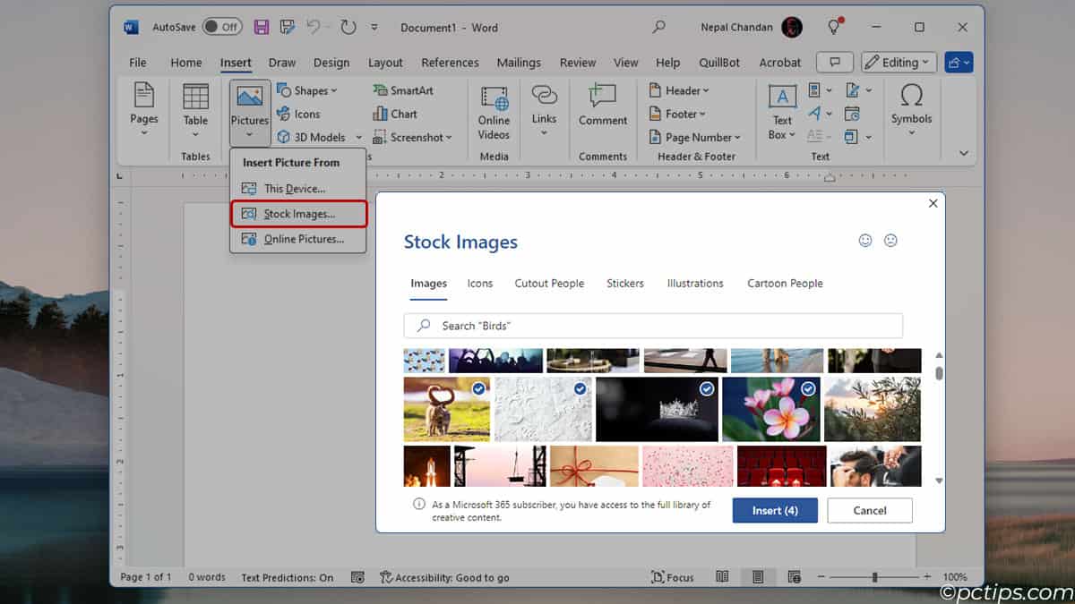Expand the Editing mode dropdown
The width and height of the screenshot is (1075, 604).
pos(899,63)
